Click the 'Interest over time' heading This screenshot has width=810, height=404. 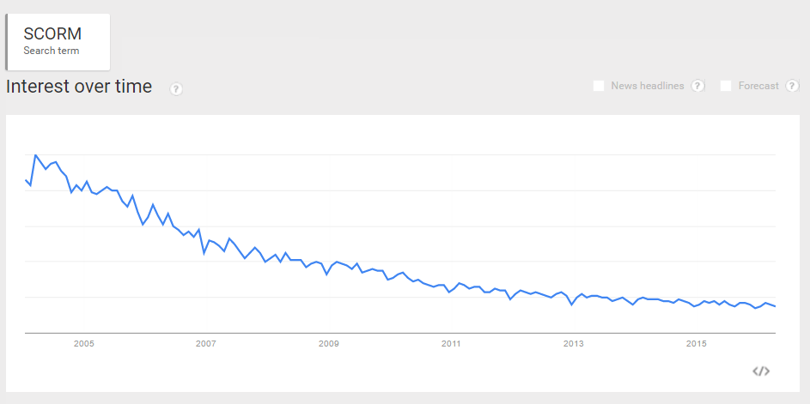pyautogui.click(x=79, y=87)
